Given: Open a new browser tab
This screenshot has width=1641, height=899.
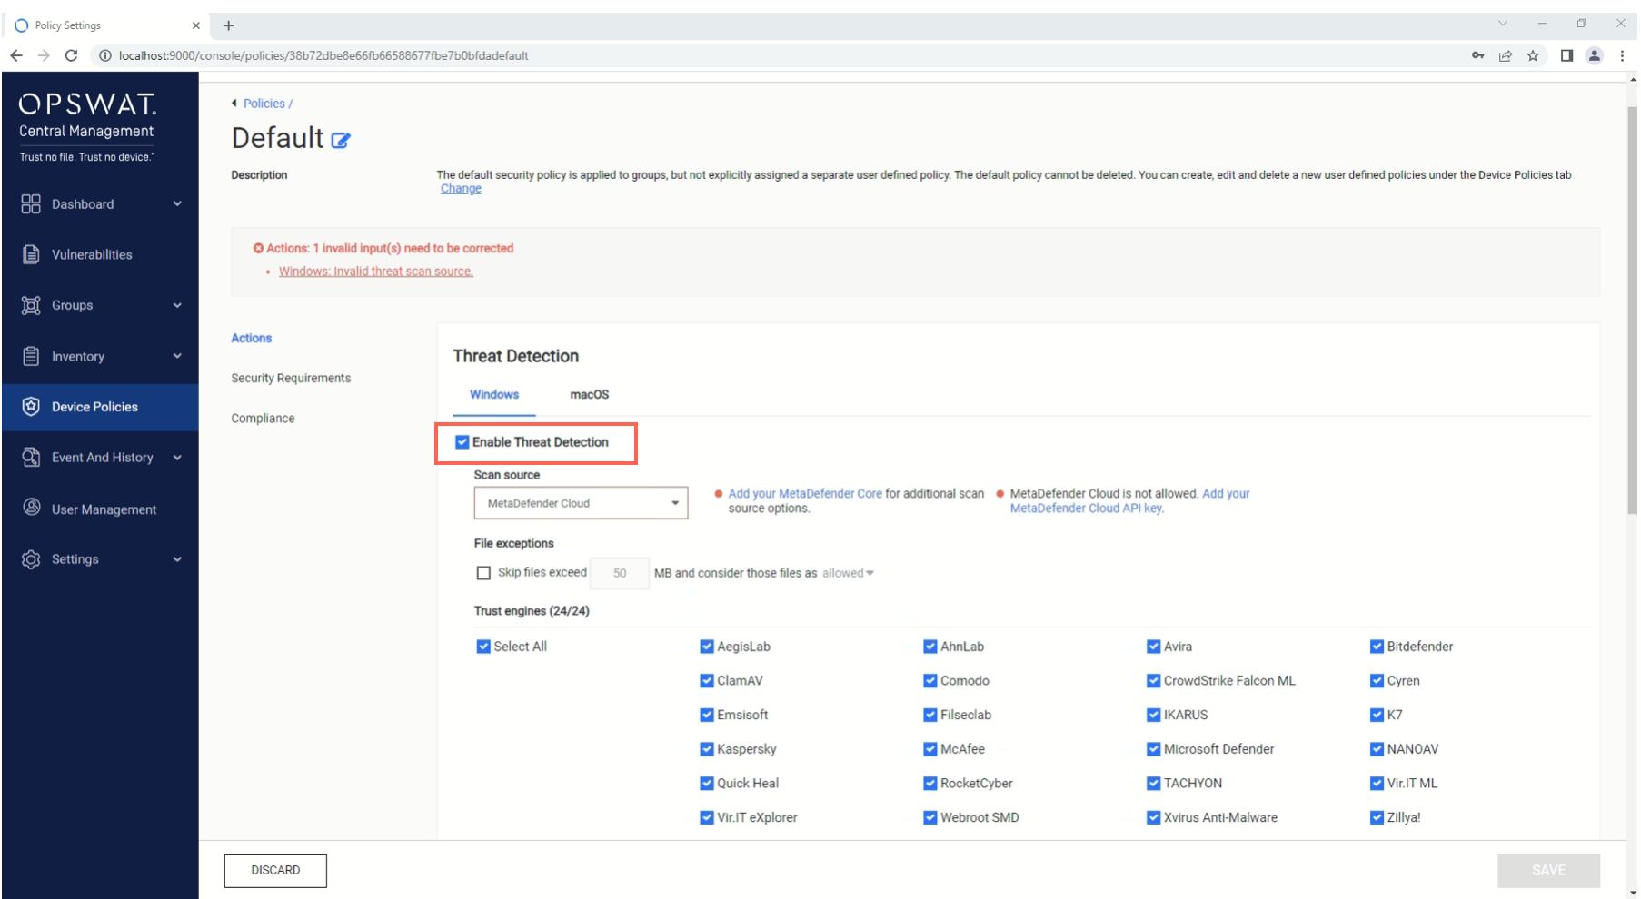Looking at the screenshot, I should tap(229, 25).
